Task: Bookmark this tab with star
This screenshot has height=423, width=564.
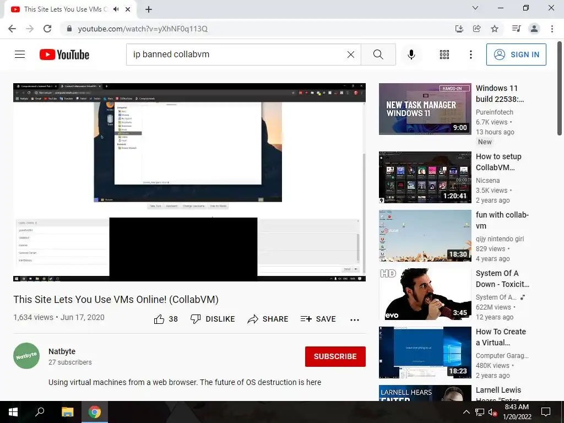Action: (495, 29)
